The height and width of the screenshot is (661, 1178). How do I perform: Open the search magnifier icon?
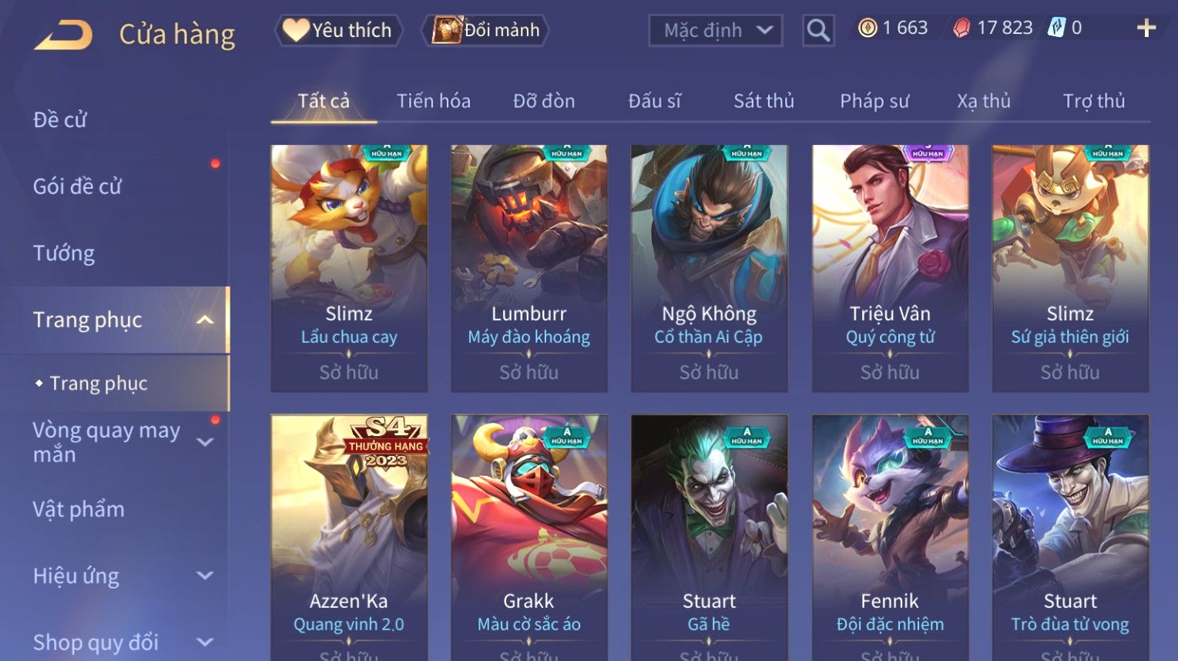click(x=817, y=31)
